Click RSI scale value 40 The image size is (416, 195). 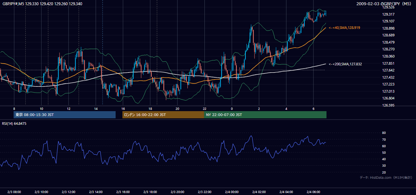tap(384, 159)
